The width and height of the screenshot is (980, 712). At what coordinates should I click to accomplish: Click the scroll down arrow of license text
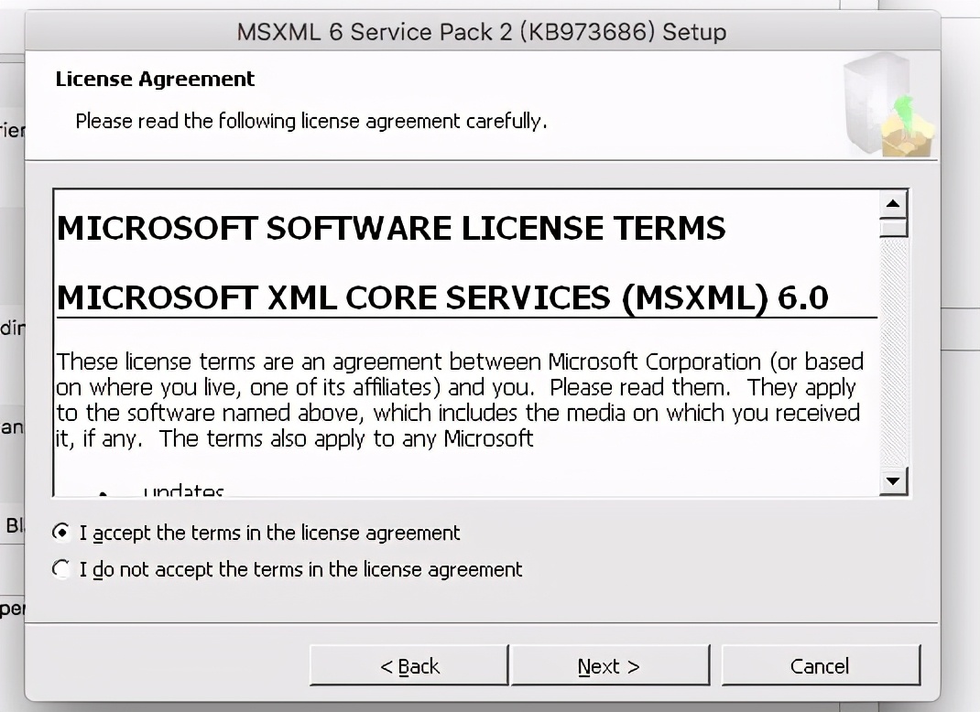click(892, 480)
